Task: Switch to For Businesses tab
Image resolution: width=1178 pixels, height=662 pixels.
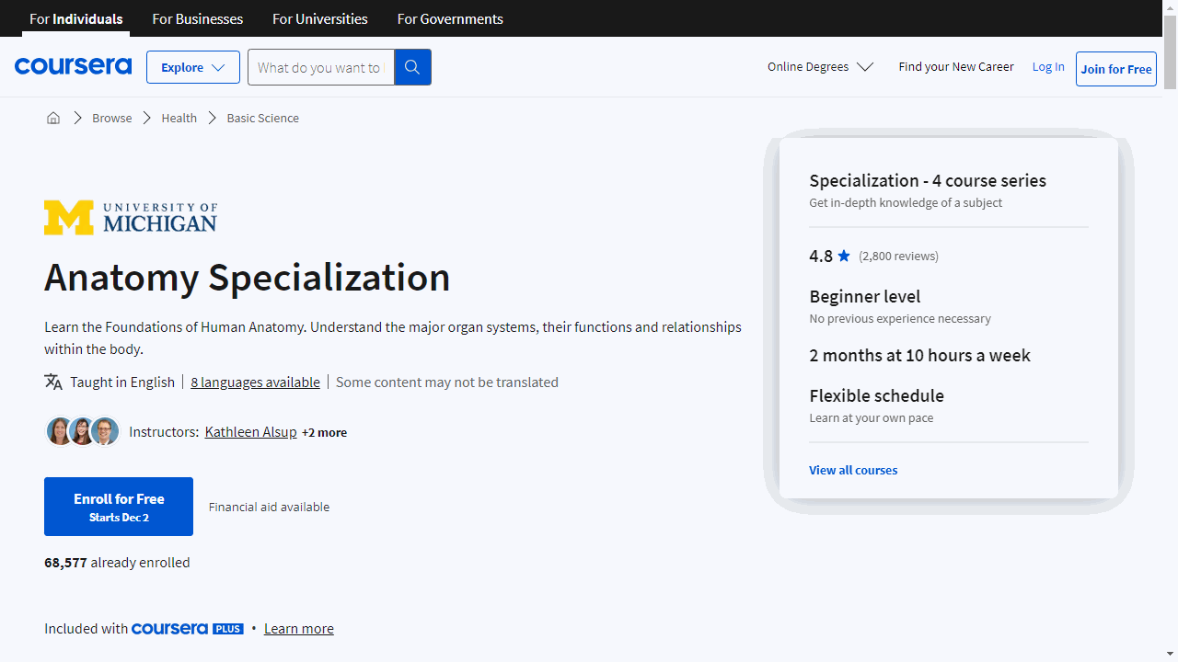Action: 198,18
